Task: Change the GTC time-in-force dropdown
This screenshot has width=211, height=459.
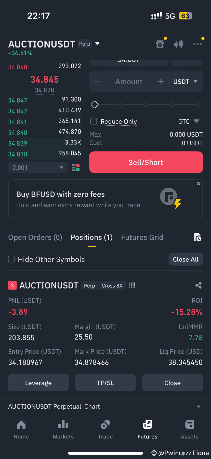Action: (189, 121)
